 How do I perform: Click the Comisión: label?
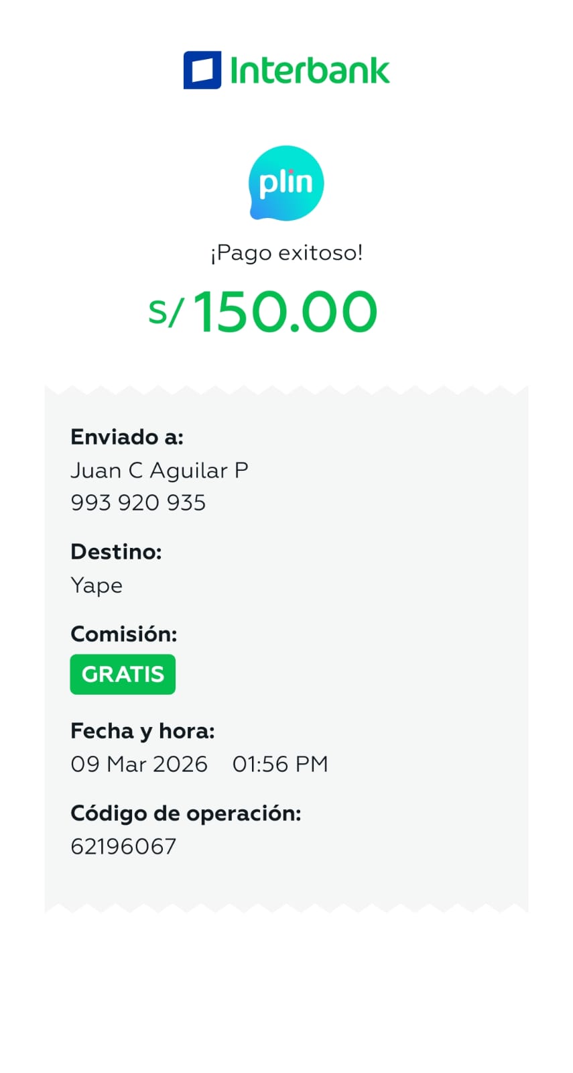tap(123, 634)
